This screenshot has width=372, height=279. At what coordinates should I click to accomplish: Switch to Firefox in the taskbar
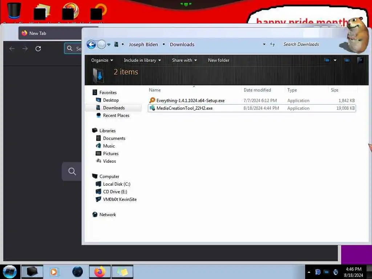point(100,272)
